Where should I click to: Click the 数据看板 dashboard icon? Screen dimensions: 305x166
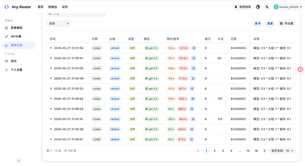[x=7, y=28]
